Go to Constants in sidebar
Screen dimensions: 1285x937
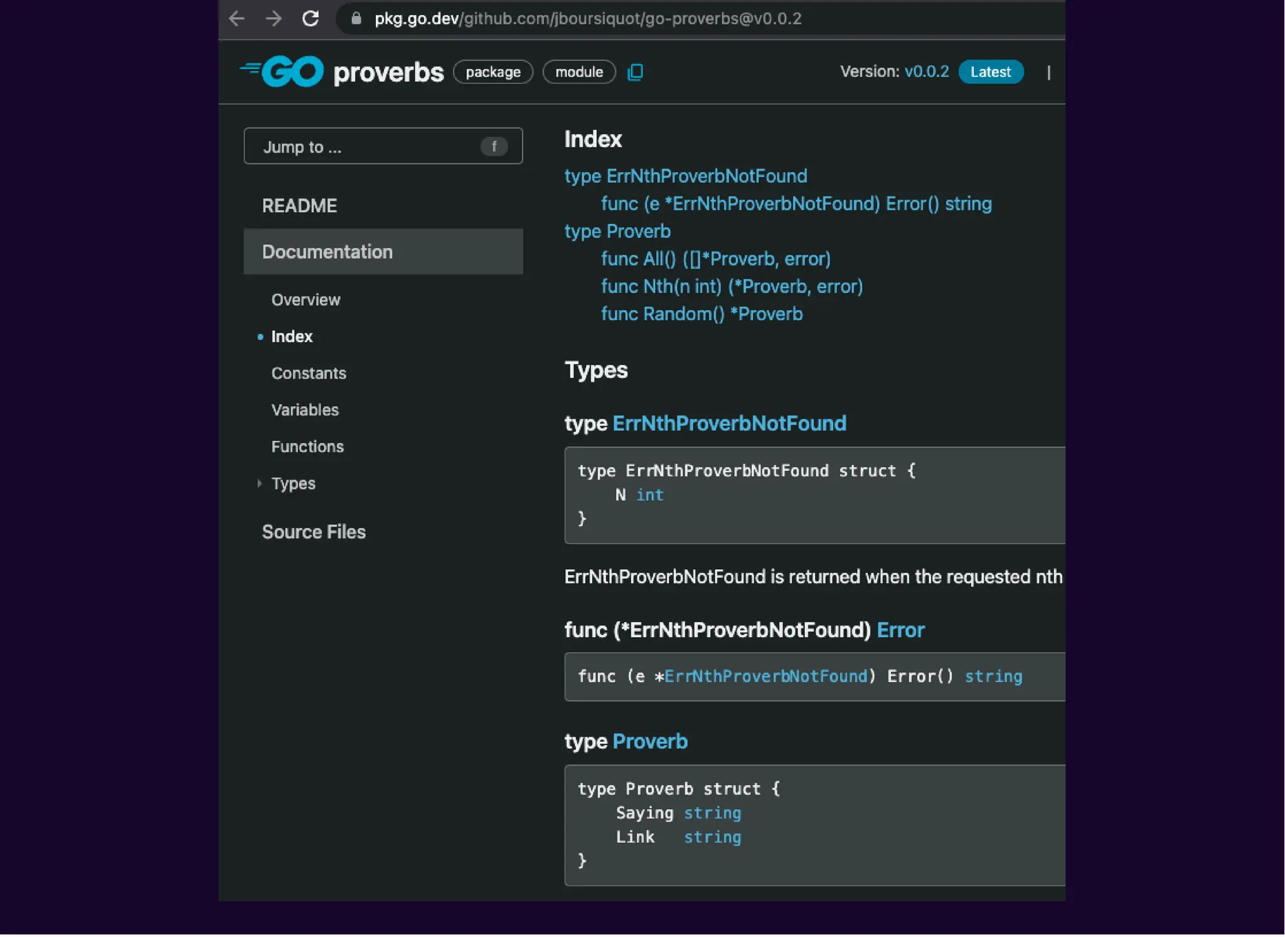(x=309, y=373)
